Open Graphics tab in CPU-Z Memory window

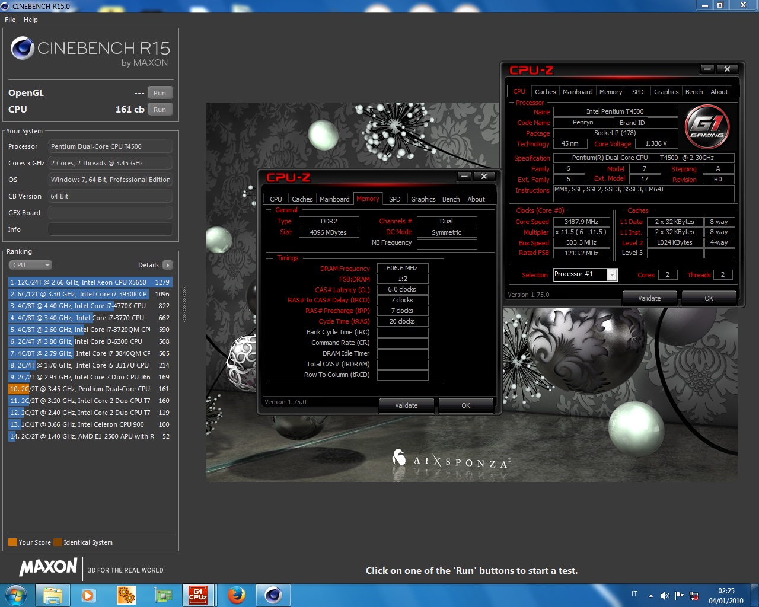point(423,199)
